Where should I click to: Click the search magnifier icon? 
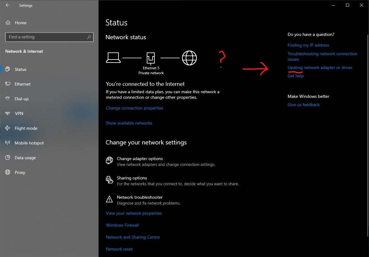89,37
